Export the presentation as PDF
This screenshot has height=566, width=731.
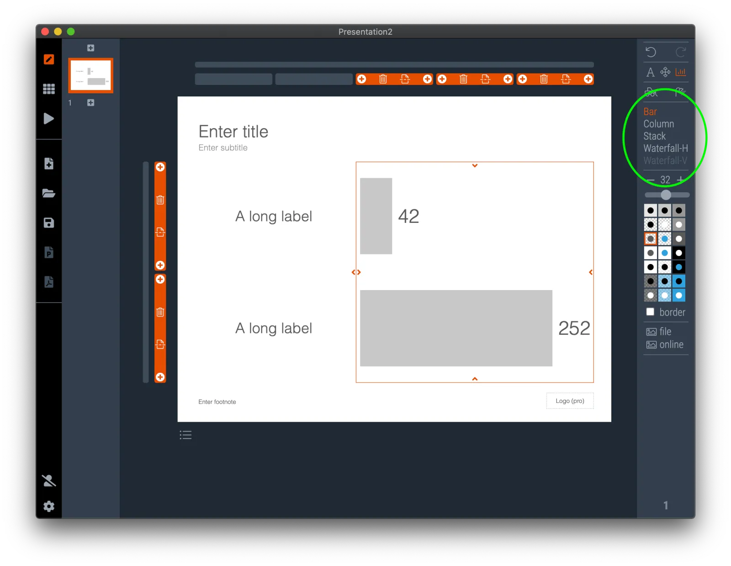pyautogui.click(x=48, y=282)
